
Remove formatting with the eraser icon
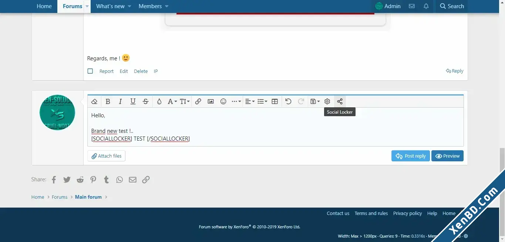tap(94, 101)
